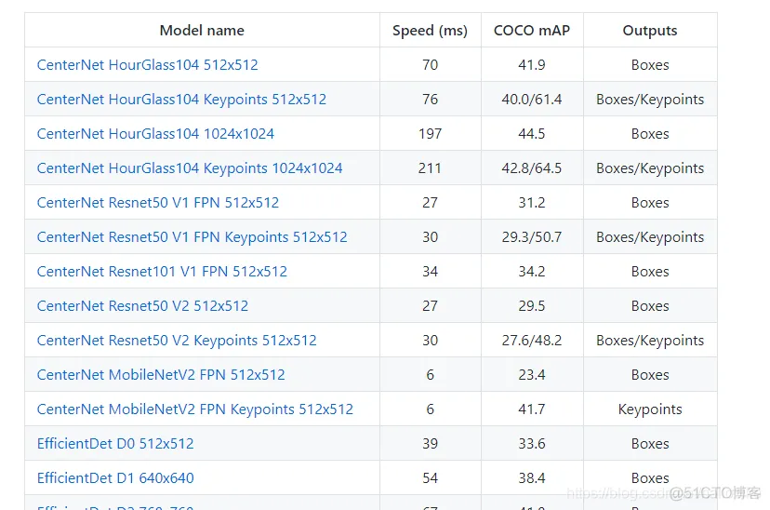Click the Outputs column header
The height and width of the screenshot is (510, 770).
point(650,31)
